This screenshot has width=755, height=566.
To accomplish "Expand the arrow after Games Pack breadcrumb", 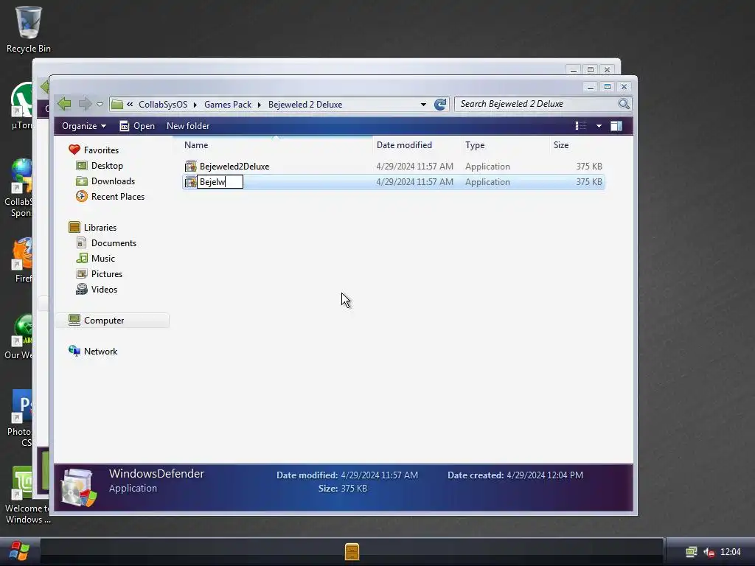I will point(259,105).
